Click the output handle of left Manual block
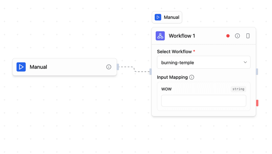The height and width of the screenshot is (154, 272). pos(118,67)
